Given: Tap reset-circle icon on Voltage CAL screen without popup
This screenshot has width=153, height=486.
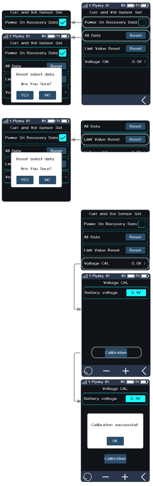Looking at the screenshot, I should pyautogui.click(x=88, y=371).
